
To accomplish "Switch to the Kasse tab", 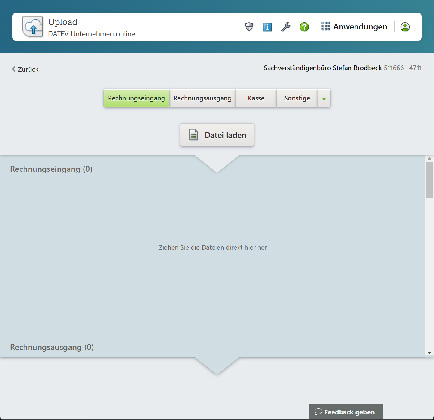I will point(256,98).
